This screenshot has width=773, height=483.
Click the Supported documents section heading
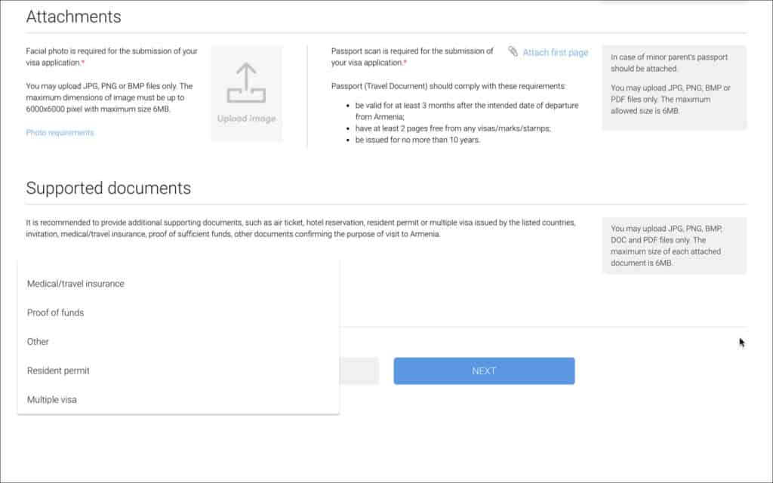[x=109, y=188]
